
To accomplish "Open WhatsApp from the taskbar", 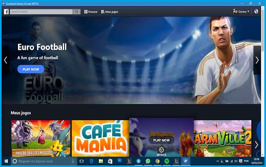I will (x=148, y=161).
